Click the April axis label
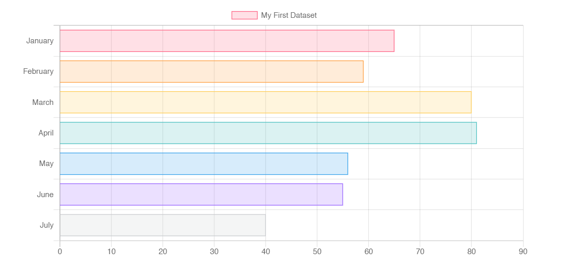 46,133
